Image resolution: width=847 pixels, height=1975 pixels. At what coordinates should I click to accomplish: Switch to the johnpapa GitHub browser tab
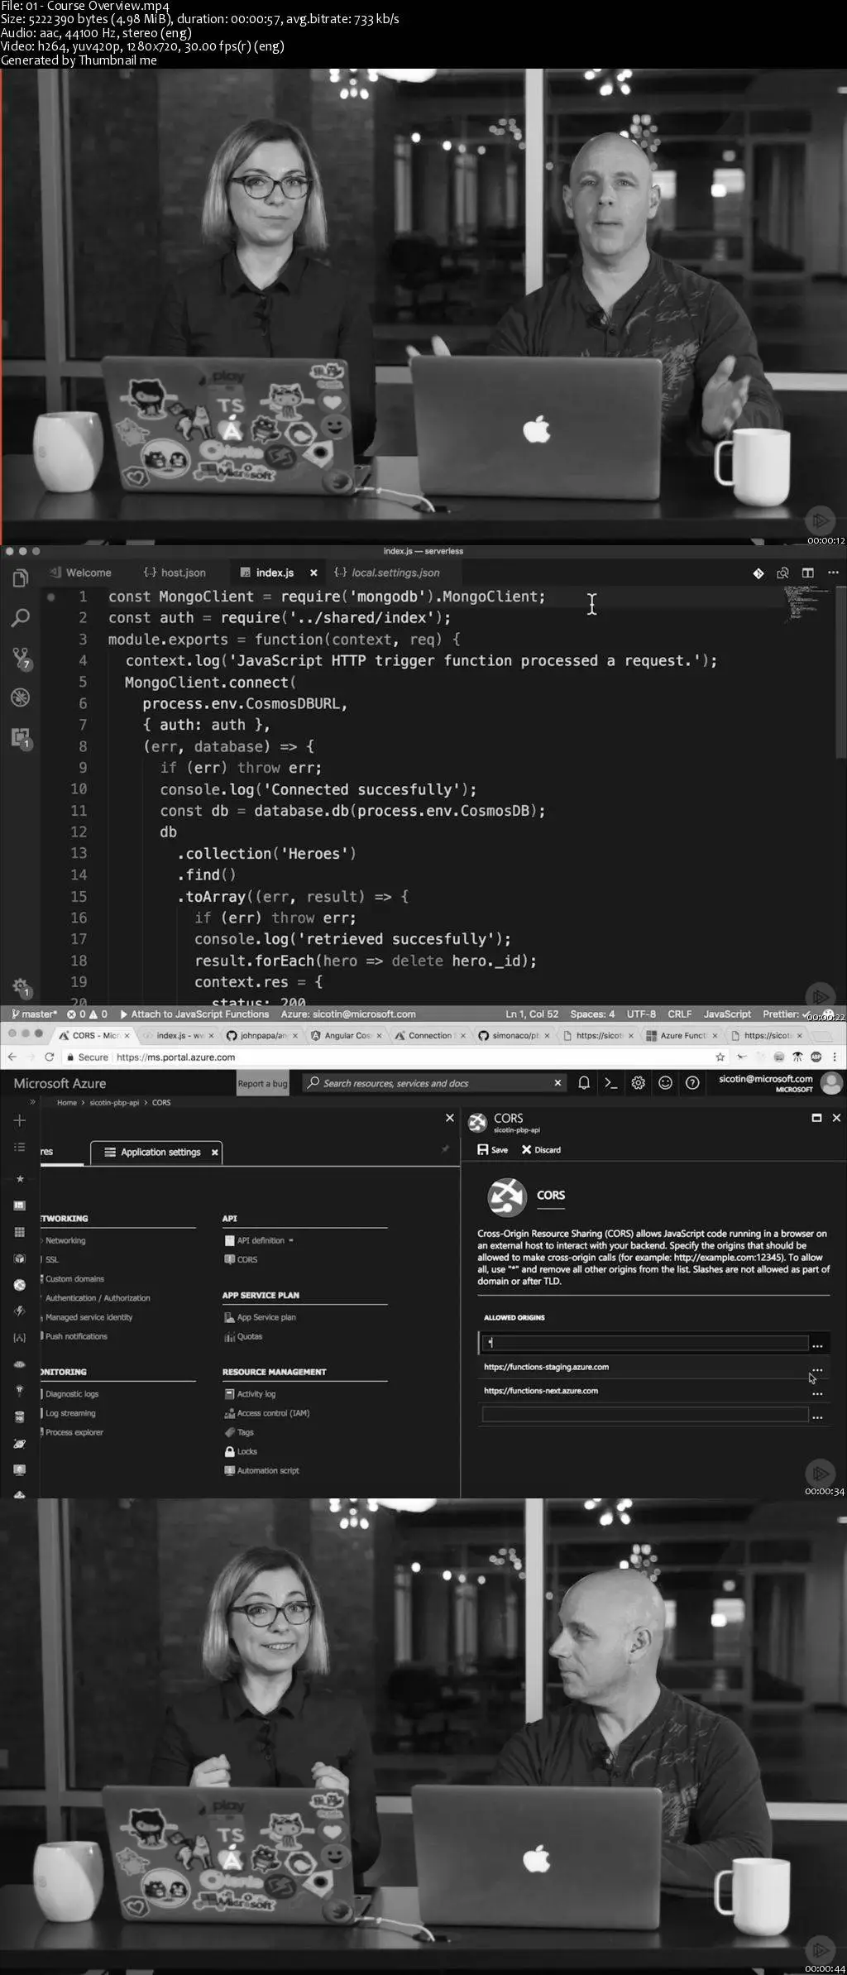point(264,1035)
